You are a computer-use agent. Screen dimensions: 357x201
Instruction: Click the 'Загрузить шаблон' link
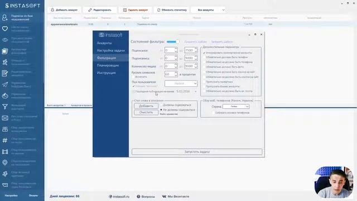pos(222,42)
